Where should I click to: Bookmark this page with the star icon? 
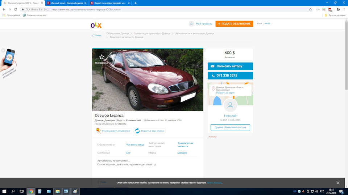pos(310,9)
